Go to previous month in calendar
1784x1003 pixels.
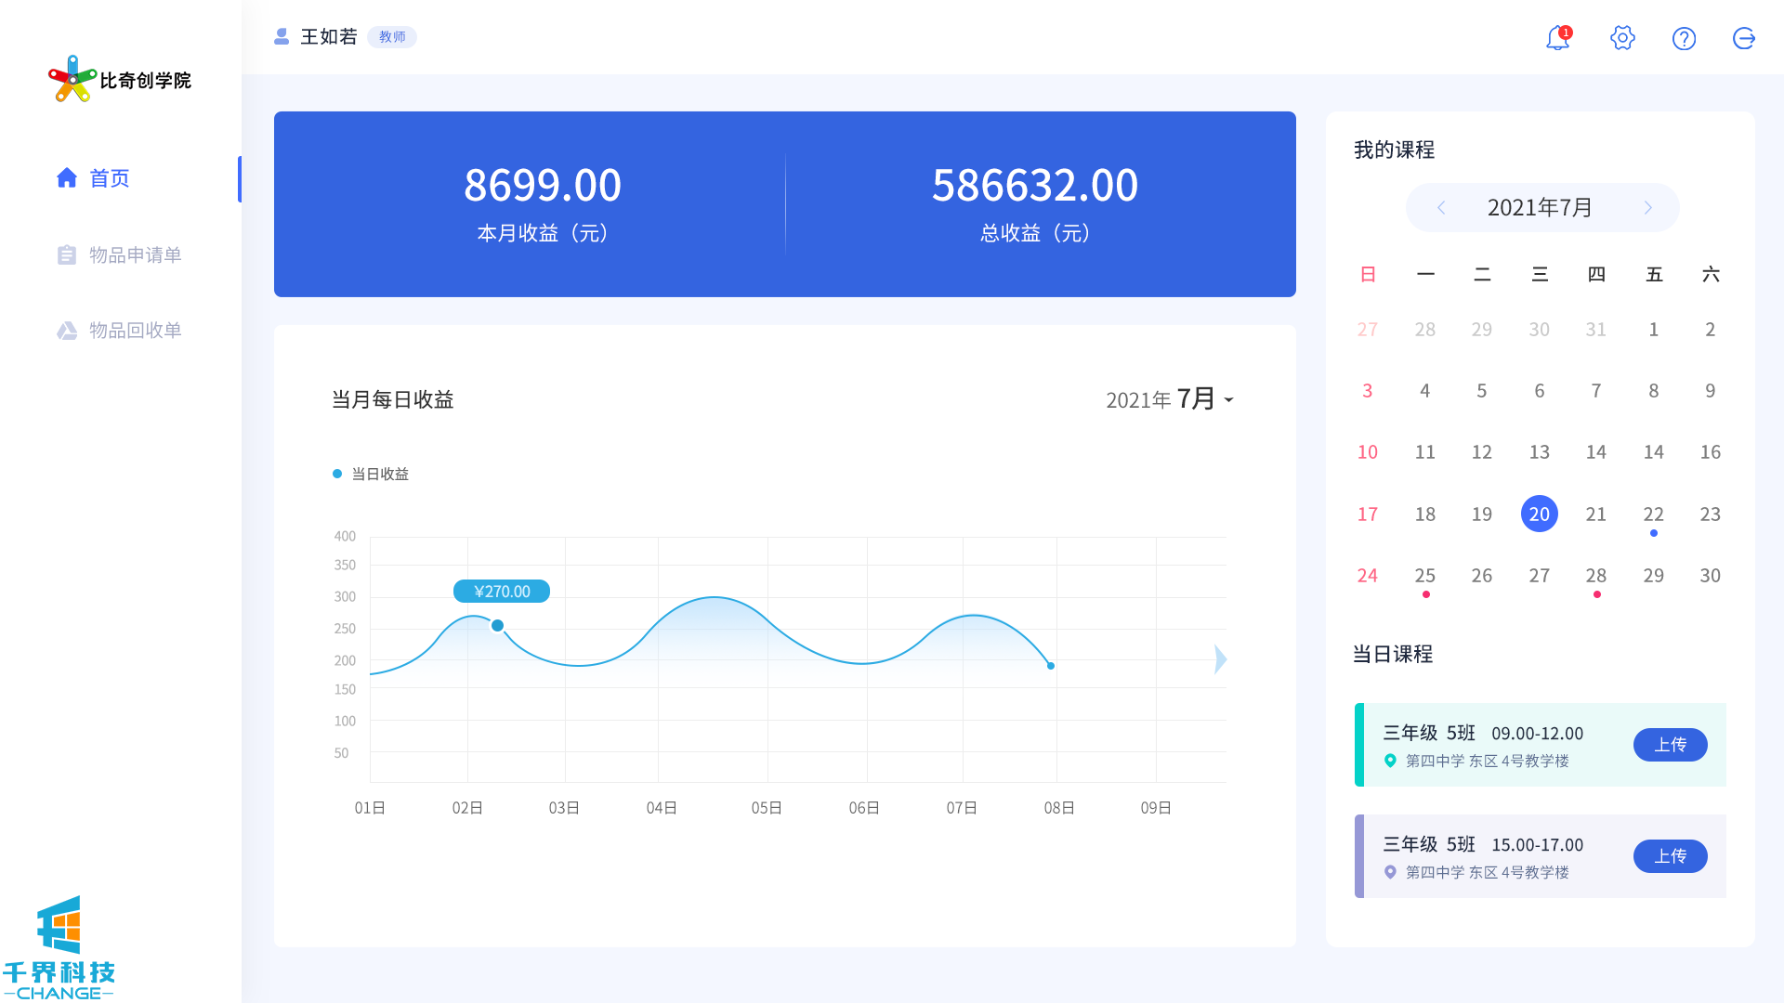pos(1441,207)
